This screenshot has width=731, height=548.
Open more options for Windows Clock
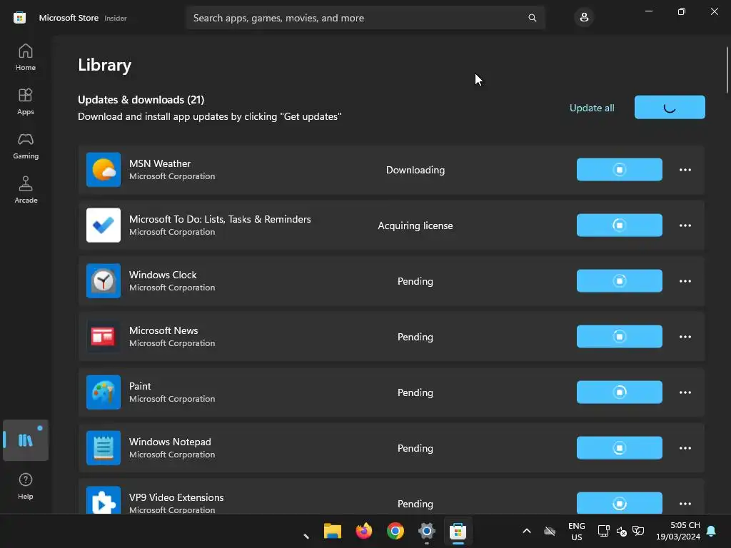[685, 281]
